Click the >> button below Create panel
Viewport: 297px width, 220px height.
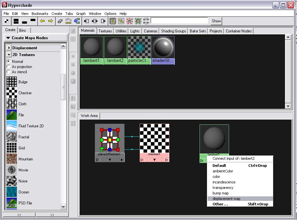click(x=52, y=215)
